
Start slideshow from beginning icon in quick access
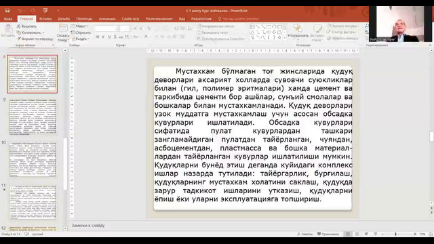pyautogui.click(x=45, y=11)
